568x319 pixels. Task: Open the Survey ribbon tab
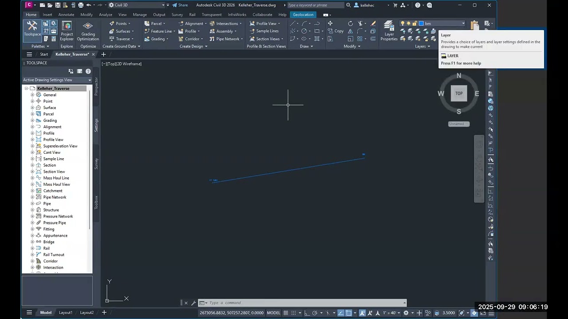tap(177, 15)
